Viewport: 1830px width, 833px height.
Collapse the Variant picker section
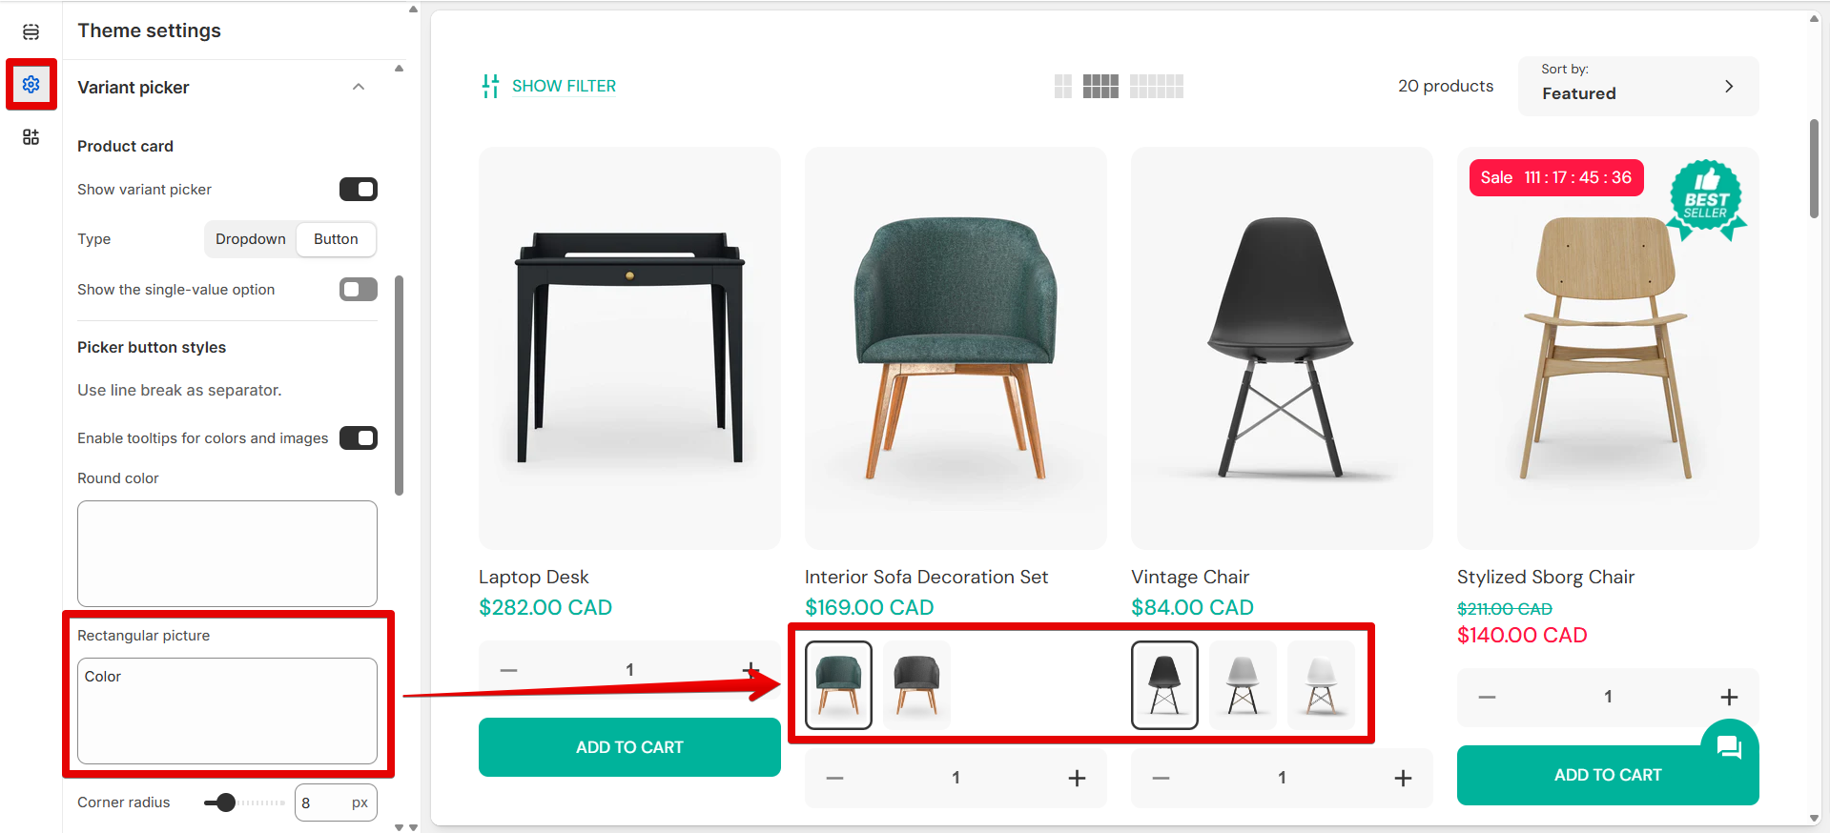(x=359, y=88)
